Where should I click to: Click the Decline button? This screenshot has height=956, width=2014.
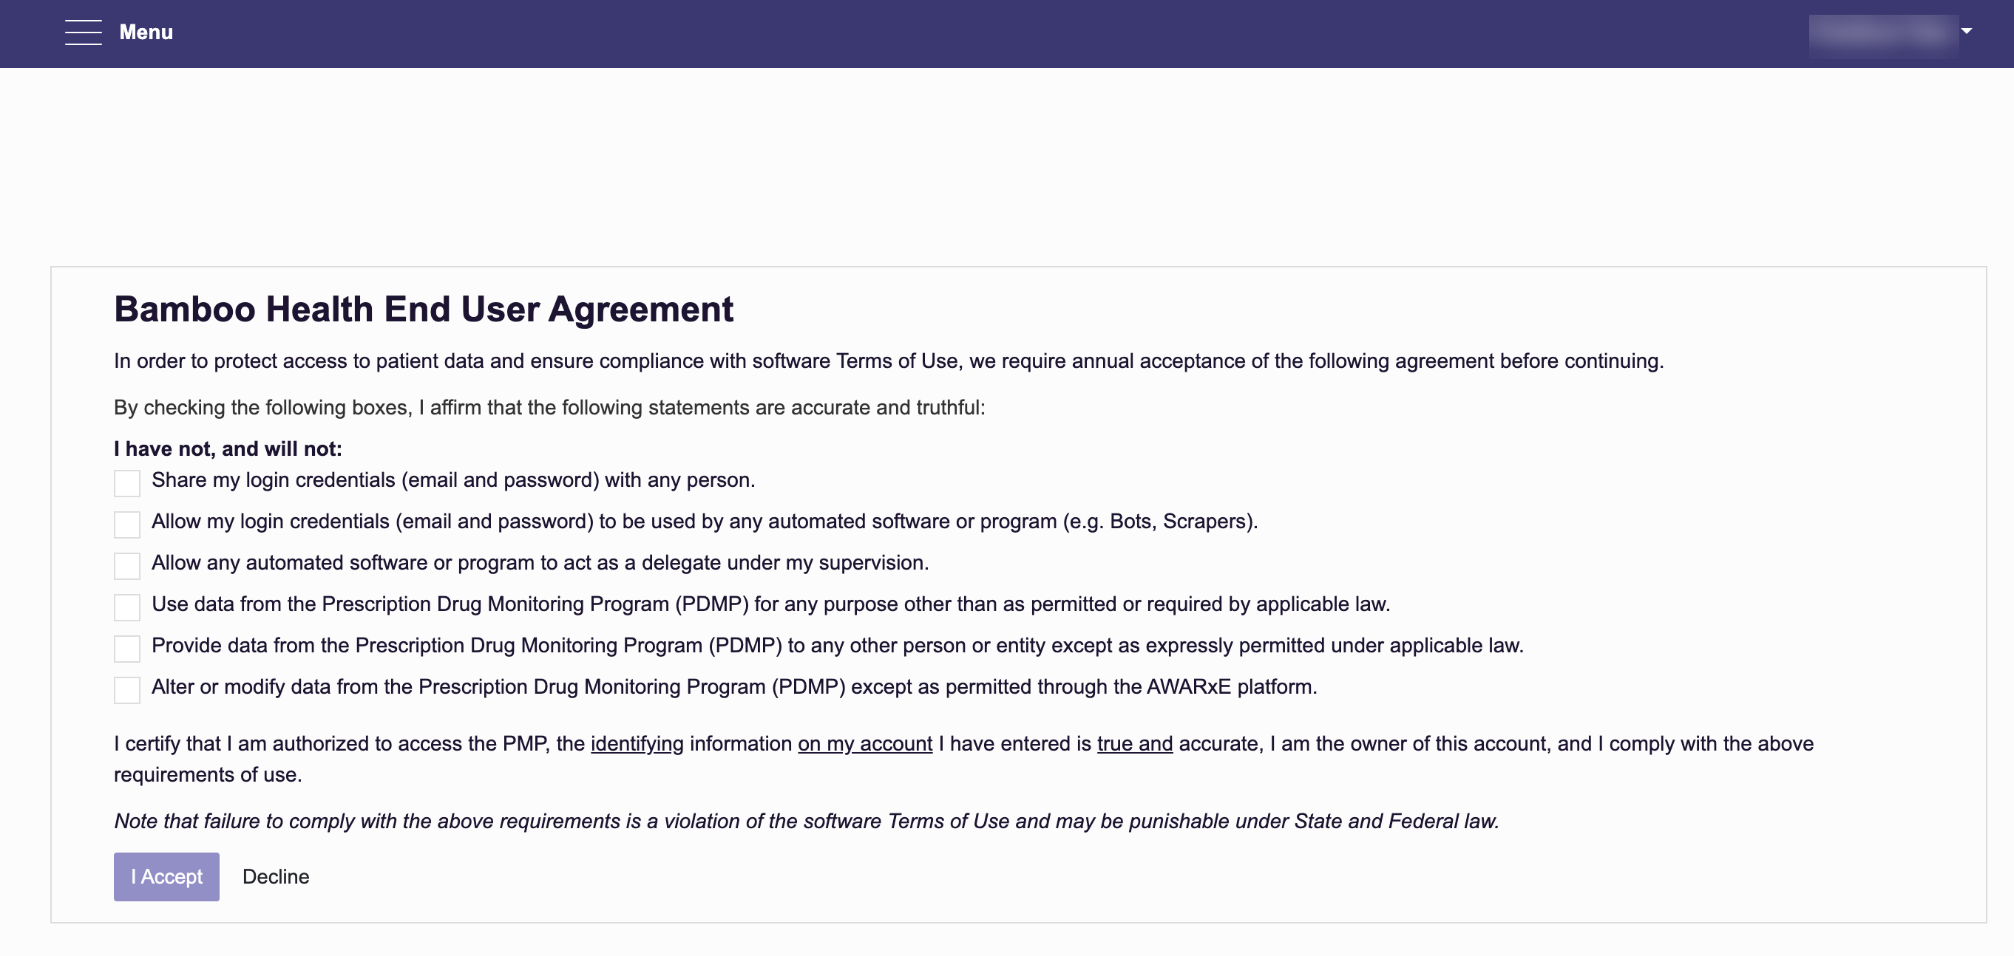tap(276, 876)
